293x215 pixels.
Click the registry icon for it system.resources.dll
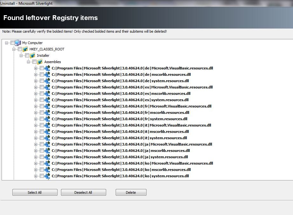[47, 138]
